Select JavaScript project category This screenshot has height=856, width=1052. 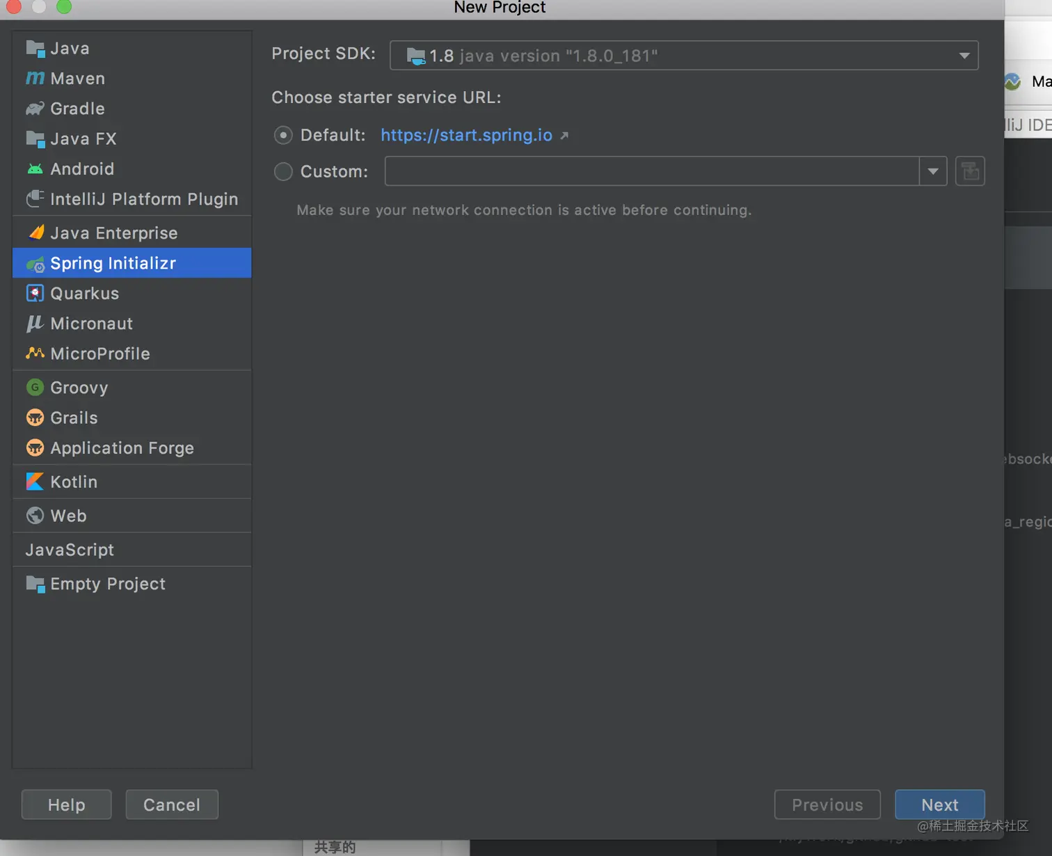click(x=70, y=550)
